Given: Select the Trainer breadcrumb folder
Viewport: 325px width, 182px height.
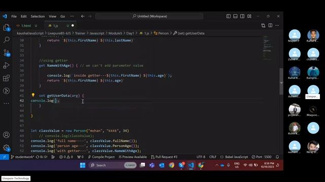Looking at the screenshot, I should coord(80,33).
